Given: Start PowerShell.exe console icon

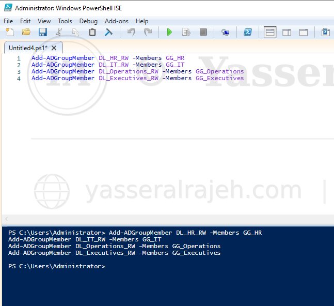Looking at the screenshot, I should pyautogui.click(x=248, y=32).
